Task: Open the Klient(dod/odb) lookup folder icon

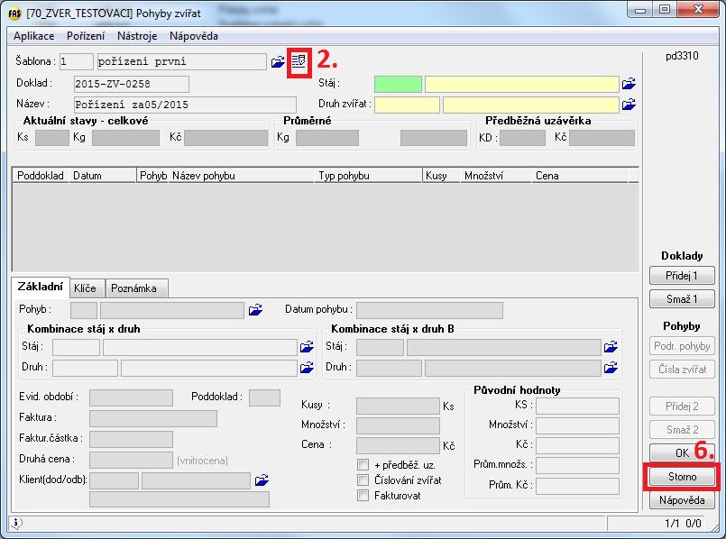Action: click(262, 480)
